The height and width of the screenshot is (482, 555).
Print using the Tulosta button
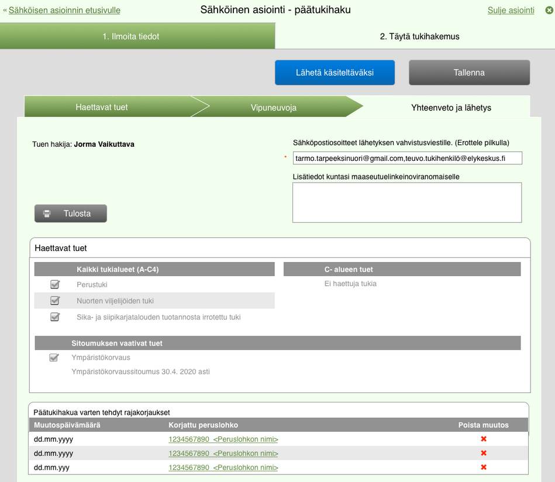point(70,214)
